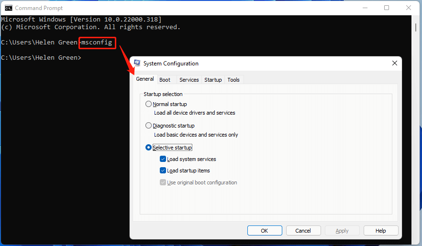The height and width of the screenshot is (246, 422).
Task: Confirm with the OK button
Action: [265, 231]
